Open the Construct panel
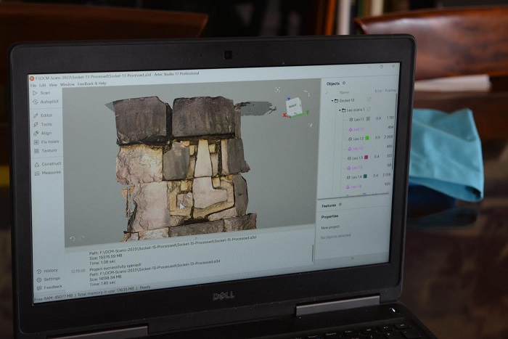 coord(49,164)
